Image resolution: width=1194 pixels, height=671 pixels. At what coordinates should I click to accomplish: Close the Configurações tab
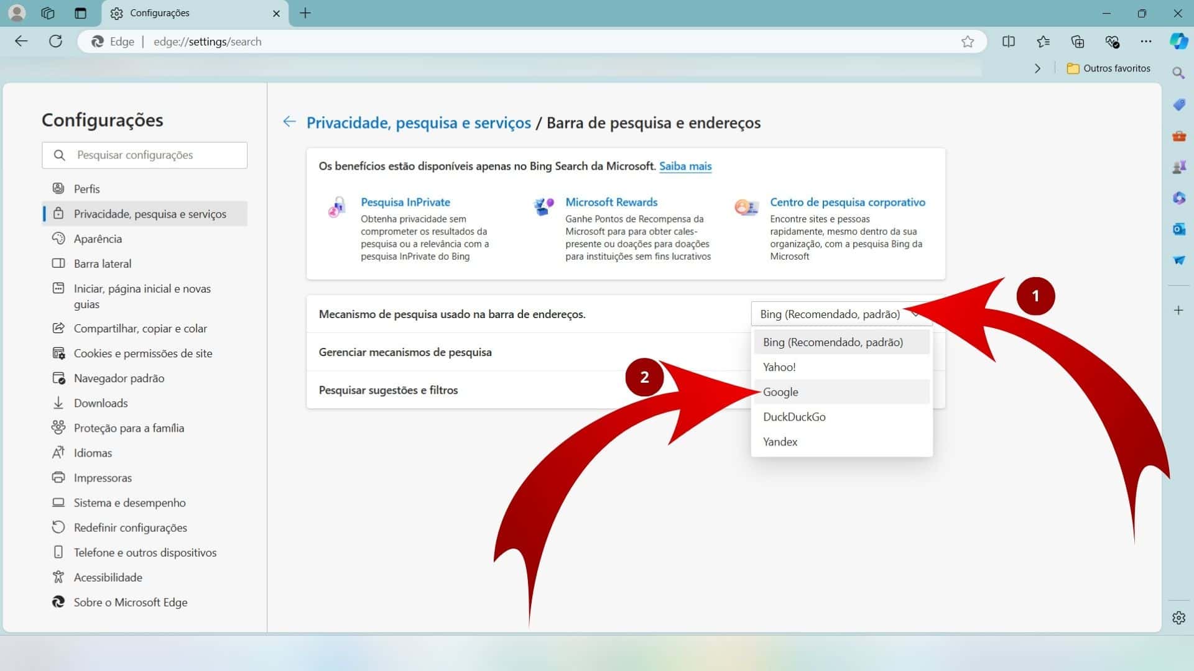[x=276, y=13]
